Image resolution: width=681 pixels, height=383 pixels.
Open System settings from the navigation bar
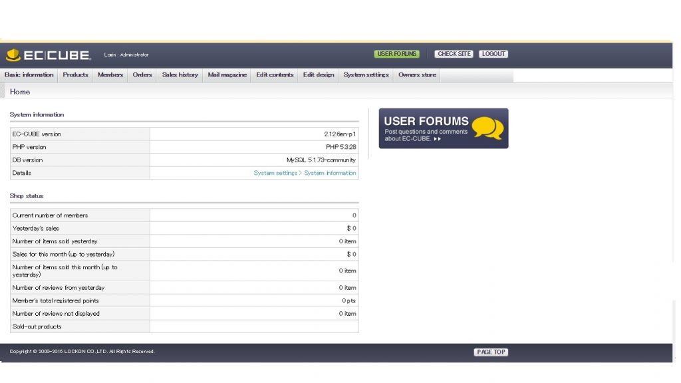(365, 75)
